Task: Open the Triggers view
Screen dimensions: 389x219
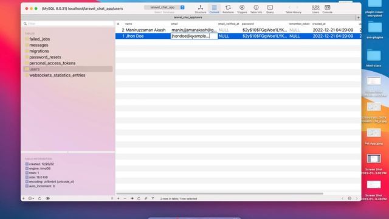Action: pyautogui.click(x=242, y=9)
